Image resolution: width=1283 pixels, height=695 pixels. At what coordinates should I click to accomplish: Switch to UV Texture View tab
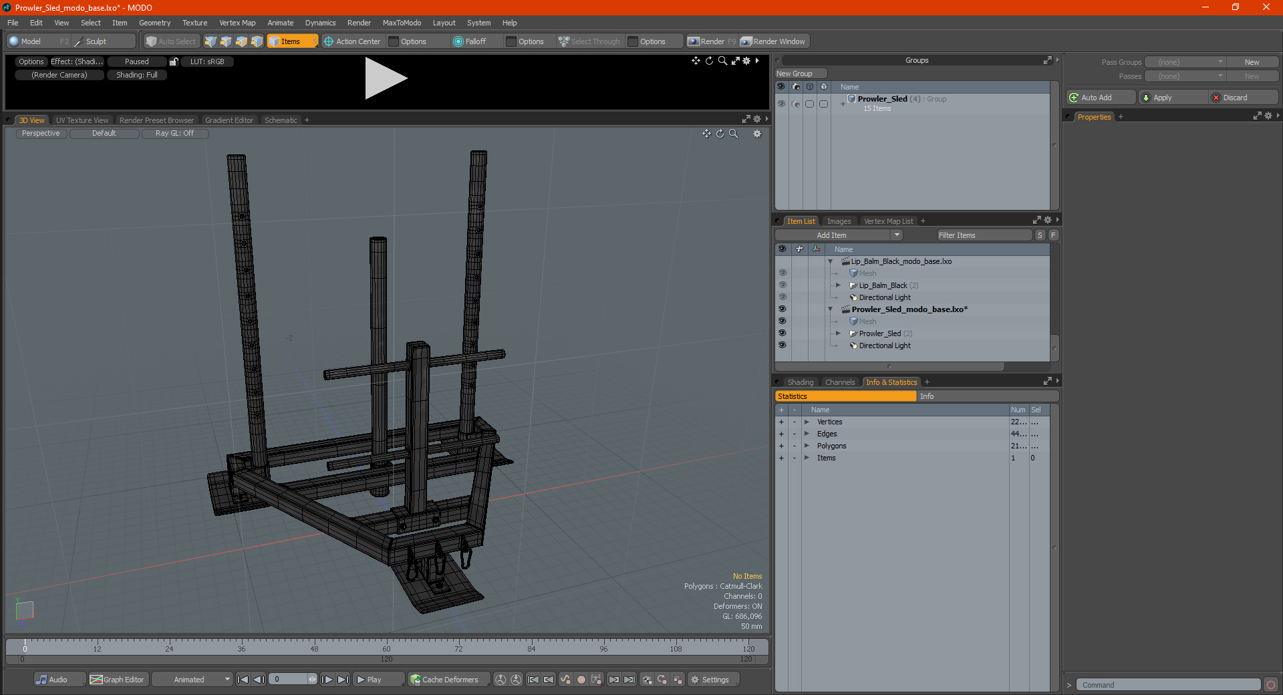(82, 120)
